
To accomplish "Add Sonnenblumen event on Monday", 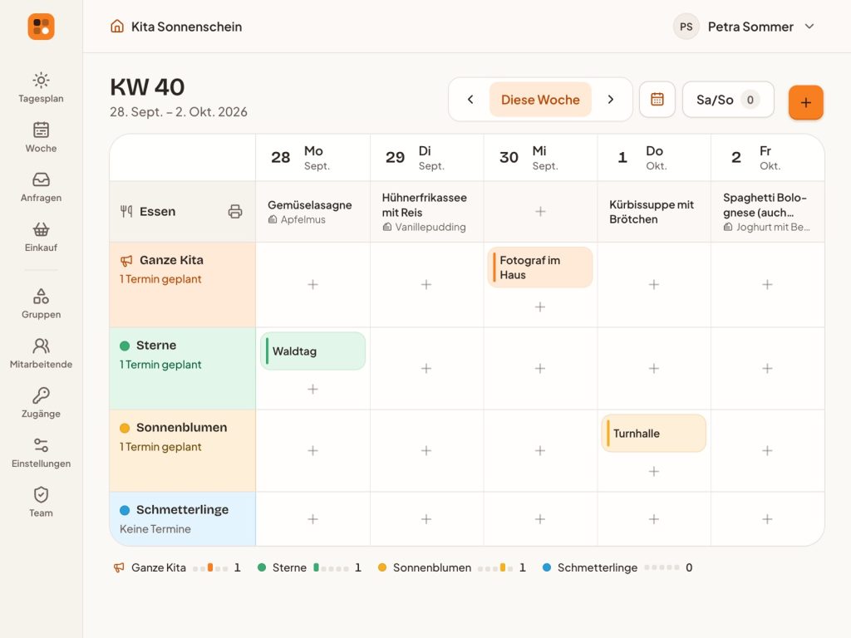I will coord(312,450).
